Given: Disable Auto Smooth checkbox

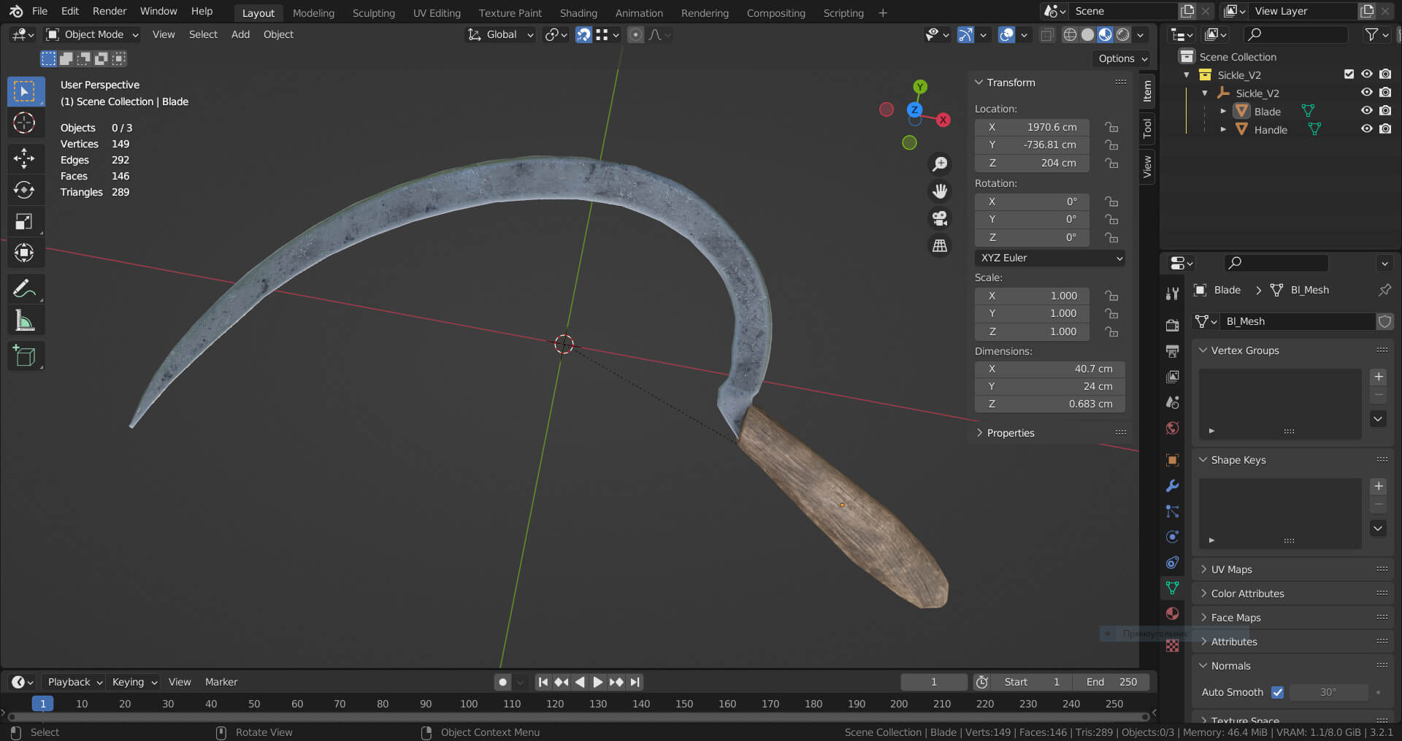Looking at the screenshot, I should [x=1277, y=692].
